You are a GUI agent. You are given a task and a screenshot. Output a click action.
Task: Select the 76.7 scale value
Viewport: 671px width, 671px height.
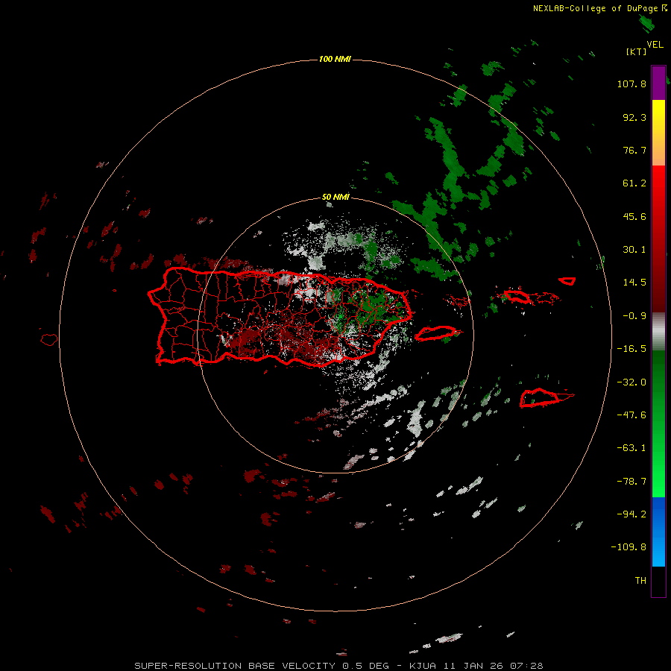click(x=634, y=150)
